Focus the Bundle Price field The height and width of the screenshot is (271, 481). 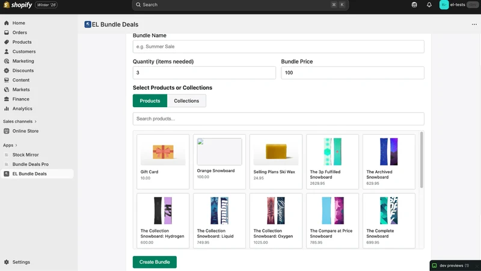point(353,73)
